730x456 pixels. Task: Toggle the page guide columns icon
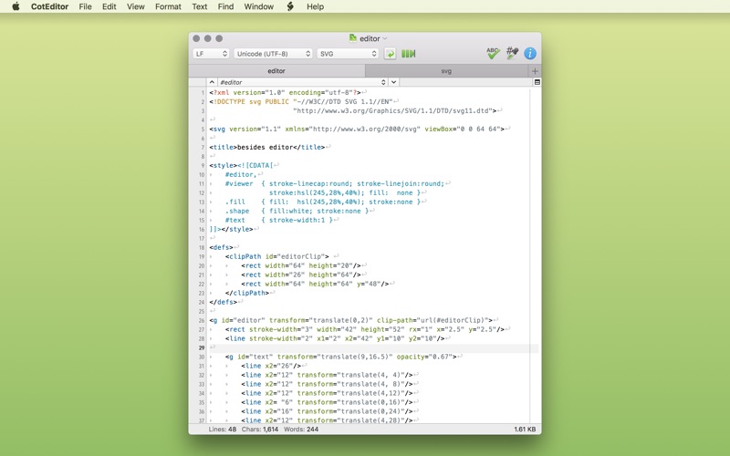coord(408,54)
